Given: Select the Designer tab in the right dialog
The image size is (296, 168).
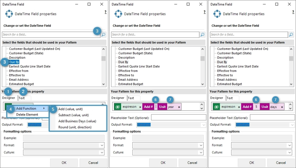Looking at the screenshot, I should click(x=217, y=98).
